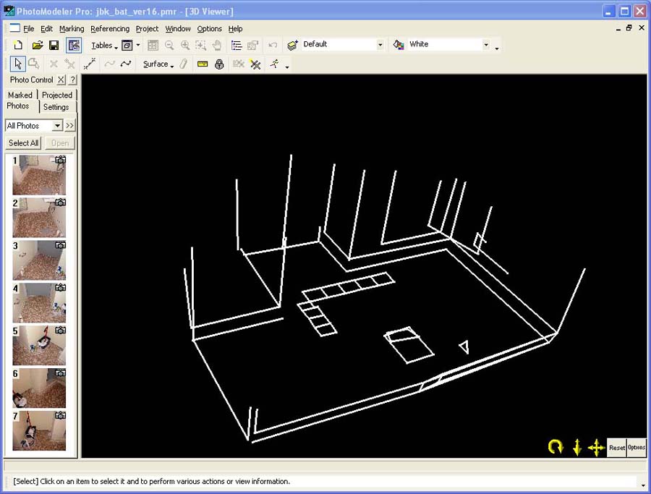Click the Zoom In magnifier icon
Viewport: 651px width, 494px height.
(185, 45)
